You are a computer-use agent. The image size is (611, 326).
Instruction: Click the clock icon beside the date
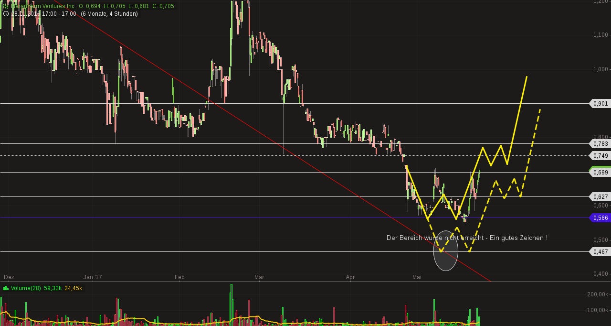pos(5,13)
